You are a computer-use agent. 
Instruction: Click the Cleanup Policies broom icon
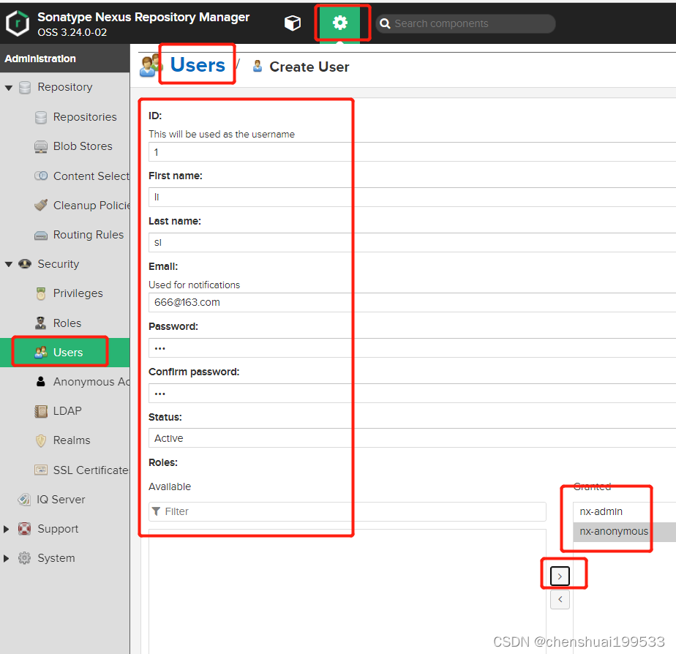coord(41,206)
